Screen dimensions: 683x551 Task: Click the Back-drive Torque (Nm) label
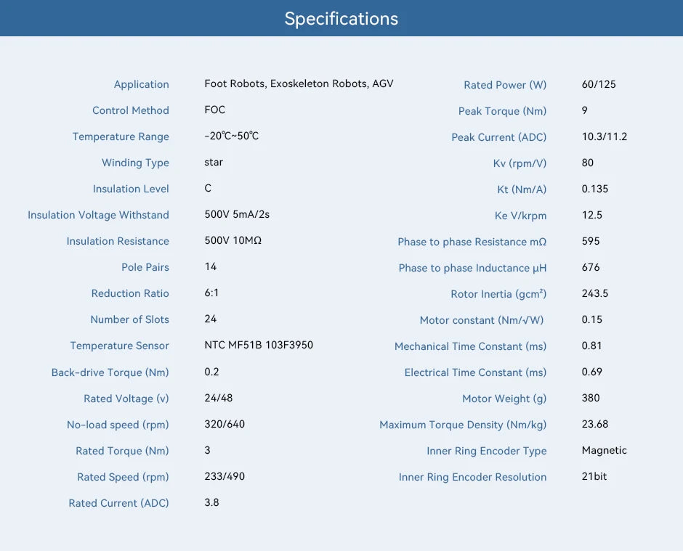[x=110, y=372]
